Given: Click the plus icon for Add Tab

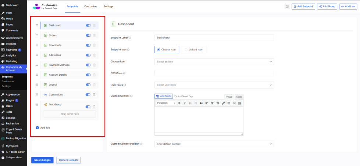Looking at the screenshot, I should 38,127.
